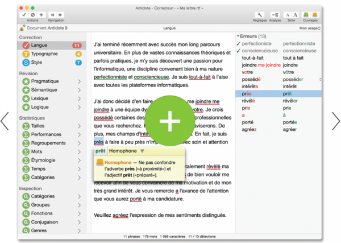Select the selected près error row
Viewport: 341px width, 243px height.
coord(278,94)
